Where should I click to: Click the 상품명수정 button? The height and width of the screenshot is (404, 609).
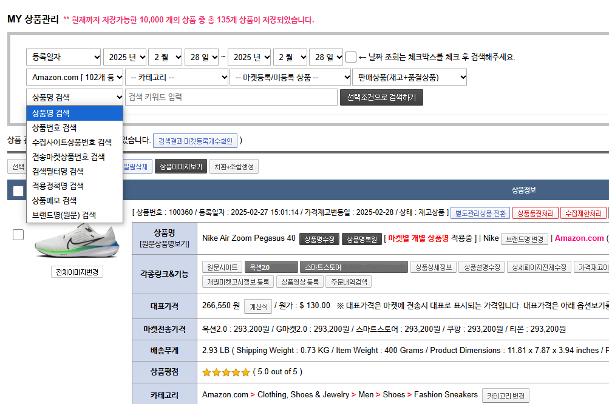[x=319, y=239]
